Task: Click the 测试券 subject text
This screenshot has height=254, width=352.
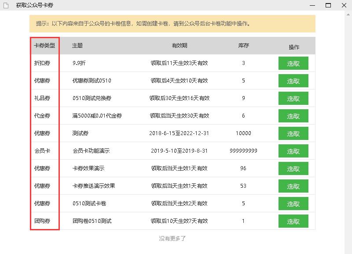Action: 81,133
